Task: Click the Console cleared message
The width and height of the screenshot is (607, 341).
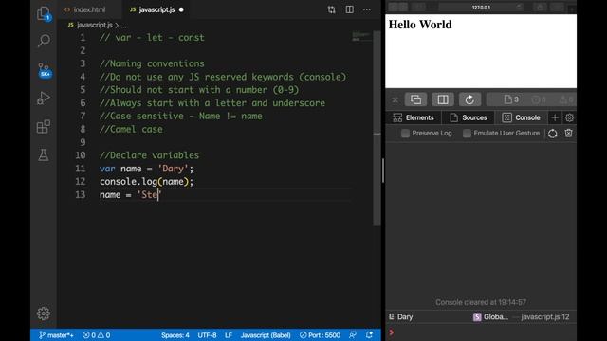Action: point(481,302)
